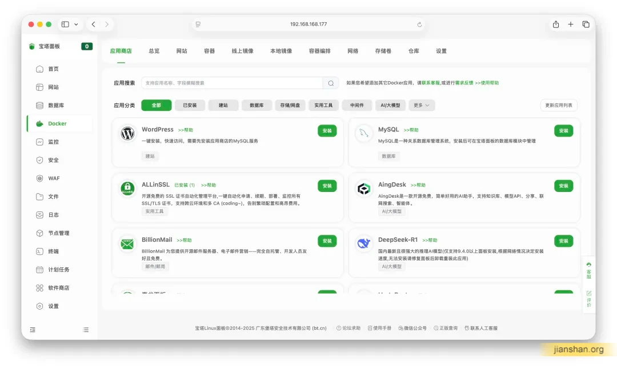Open 安全 security page
Viewport: 617px width, 368px height.
pyautogui.click(x=53, y=160)
